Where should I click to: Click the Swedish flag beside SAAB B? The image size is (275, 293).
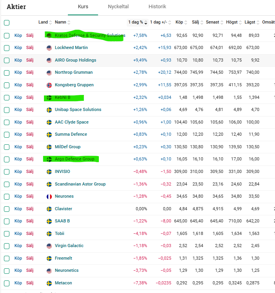click(x=49, y=221)
